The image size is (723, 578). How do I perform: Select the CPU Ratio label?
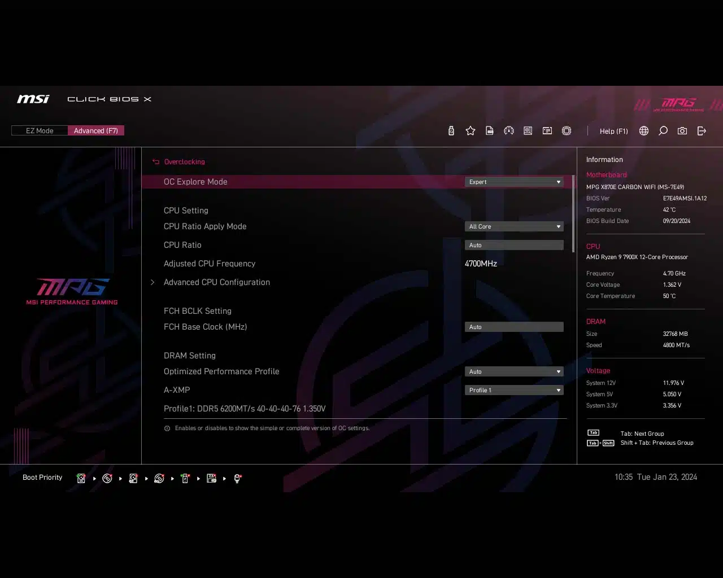182,245
